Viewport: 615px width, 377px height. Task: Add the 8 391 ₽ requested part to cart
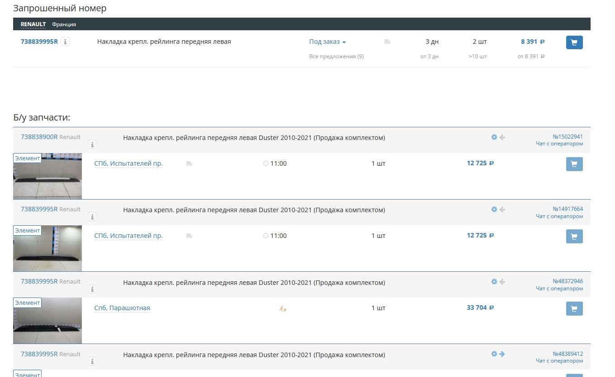(574, 42)
